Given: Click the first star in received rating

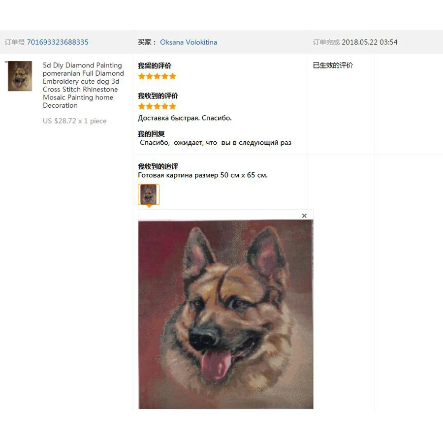Looking at the screenshot, I should (x=142, y=106).
